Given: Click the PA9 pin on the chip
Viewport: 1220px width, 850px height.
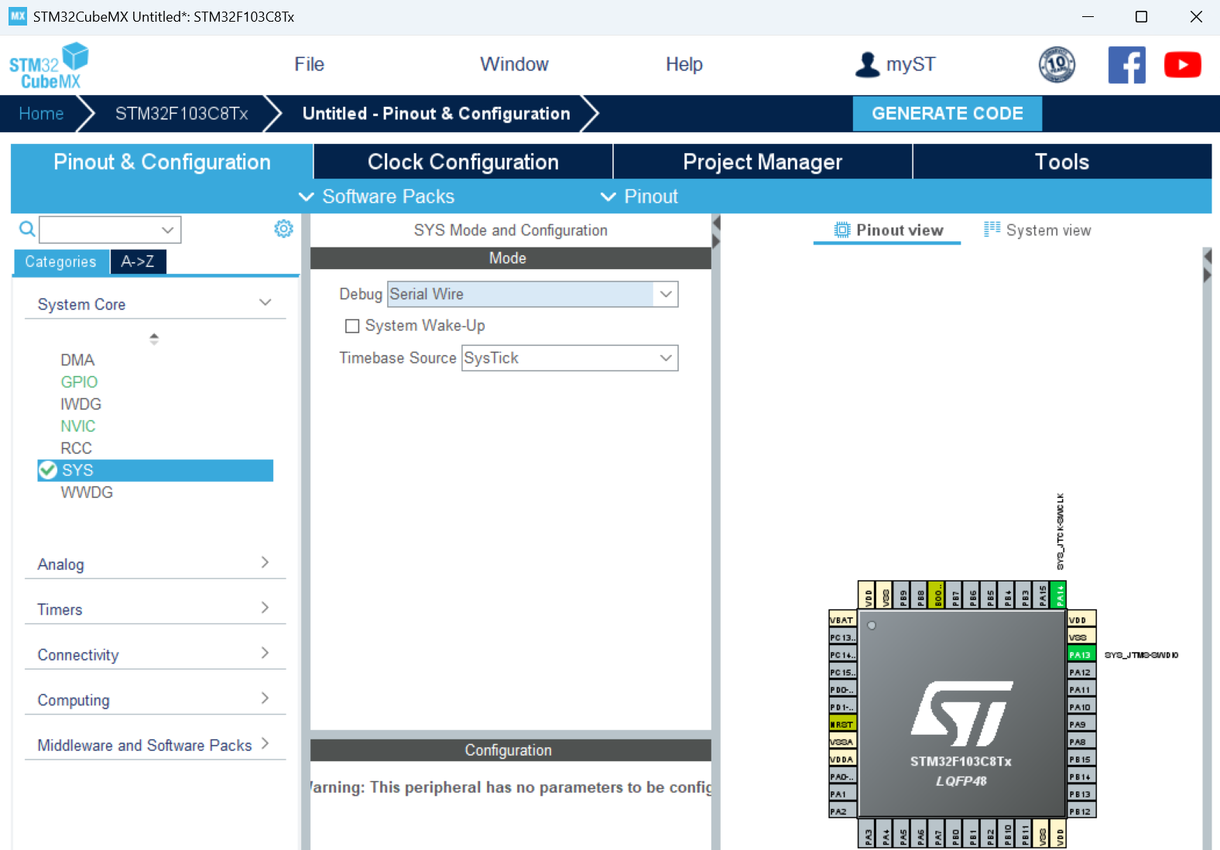Looking at the screenshot, I should (x=1081, y=725).
